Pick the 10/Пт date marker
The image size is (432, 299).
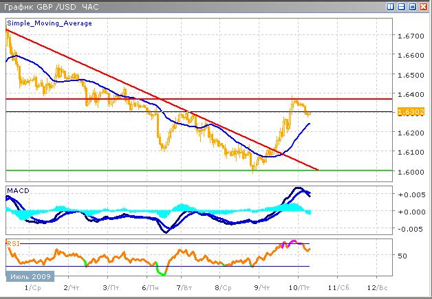coord(299,287)
